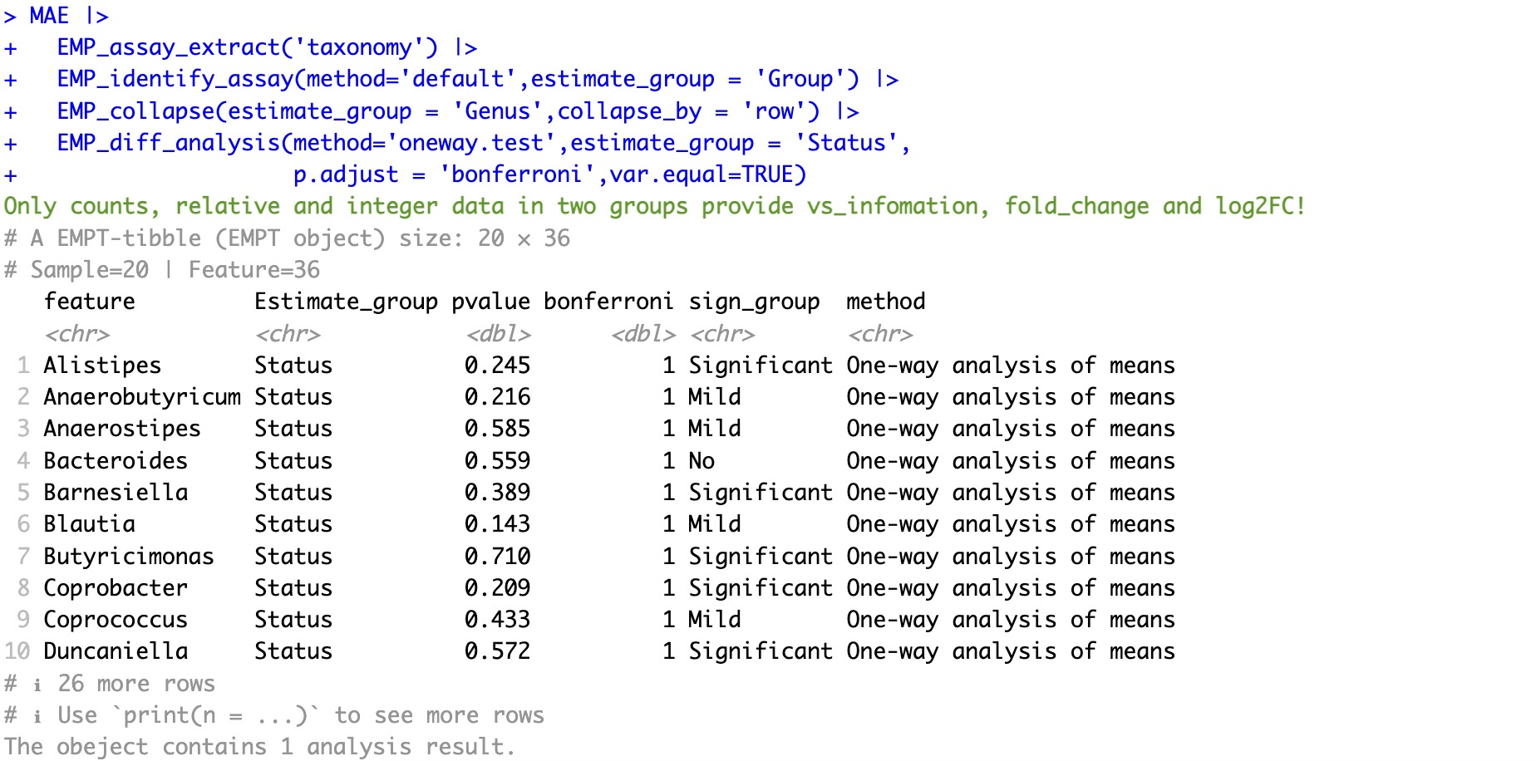Select the 'pvalue' column header
The height and width of the screenshot is (761, 1536).
point(490,302)
